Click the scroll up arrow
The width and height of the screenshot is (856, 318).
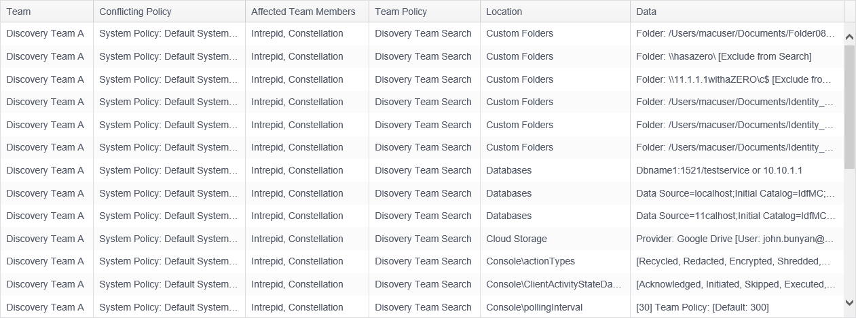coord(850,36)
